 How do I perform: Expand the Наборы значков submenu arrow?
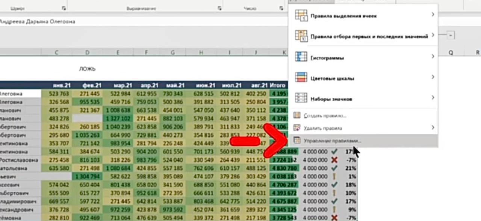click(x=433, y=98)
